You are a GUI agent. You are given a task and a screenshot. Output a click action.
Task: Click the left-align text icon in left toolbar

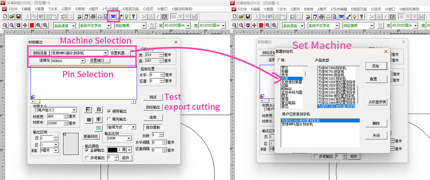173,16
